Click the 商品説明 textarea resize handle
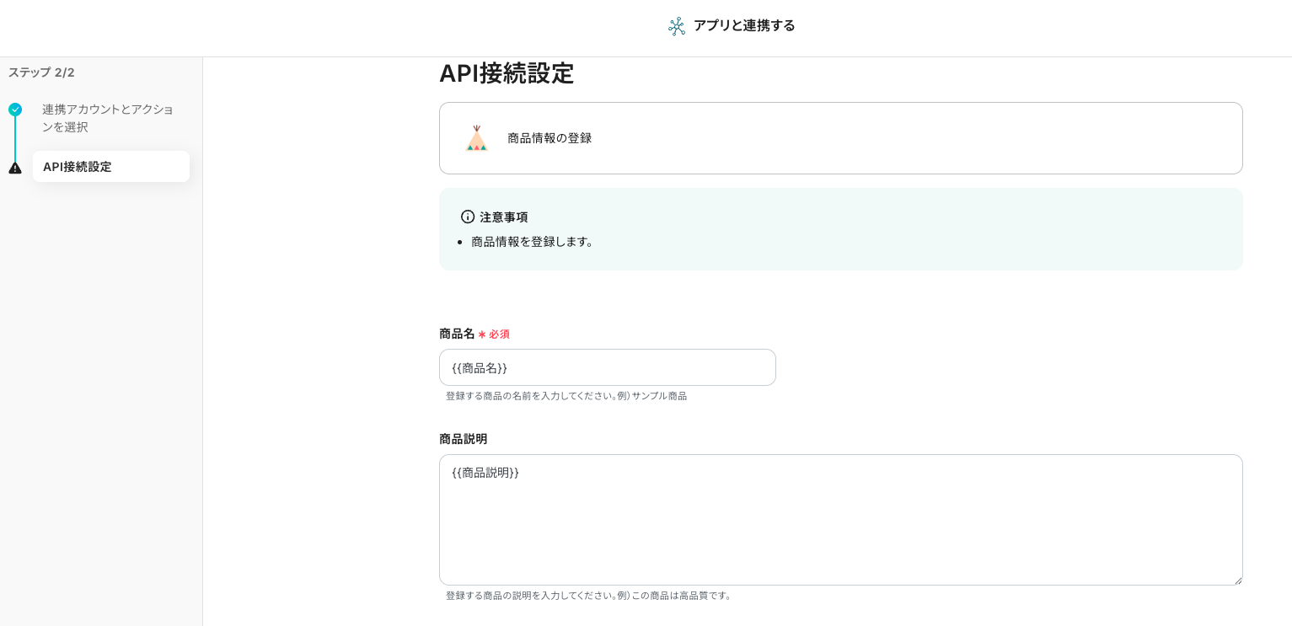The height and width of the screenshot is (626, 1292). click(1237, 580)
